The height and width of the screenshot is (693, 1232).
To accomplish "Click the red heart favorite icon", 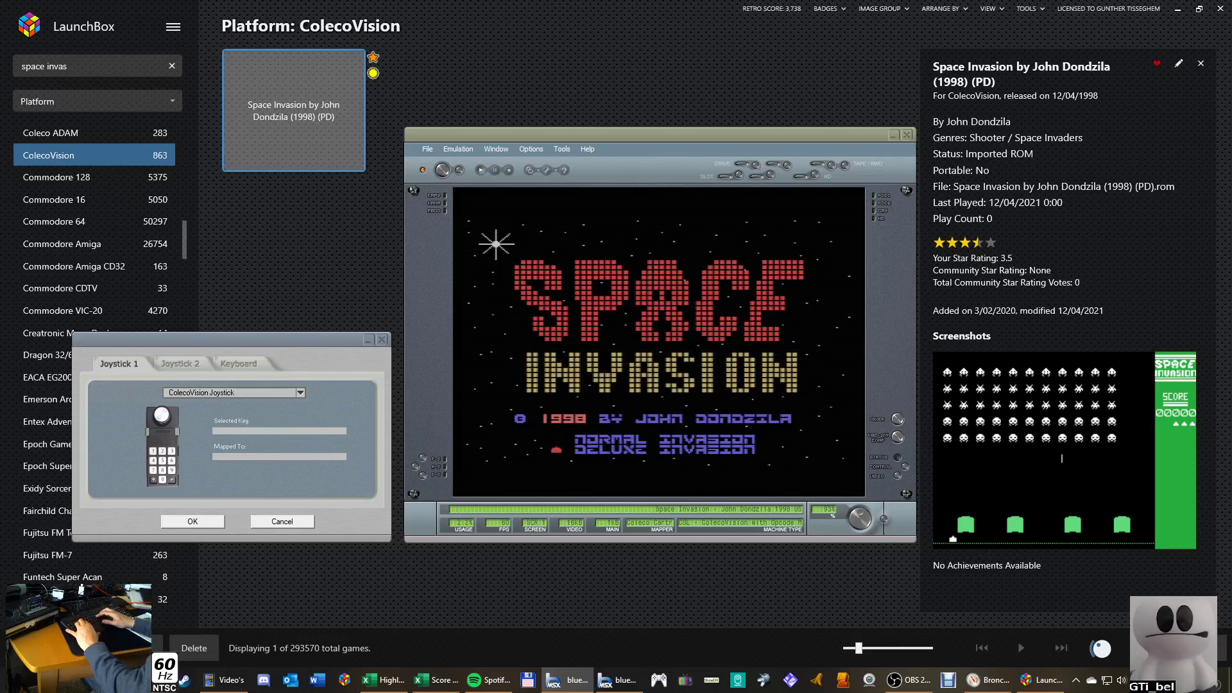I will (x=1157, y=64).
